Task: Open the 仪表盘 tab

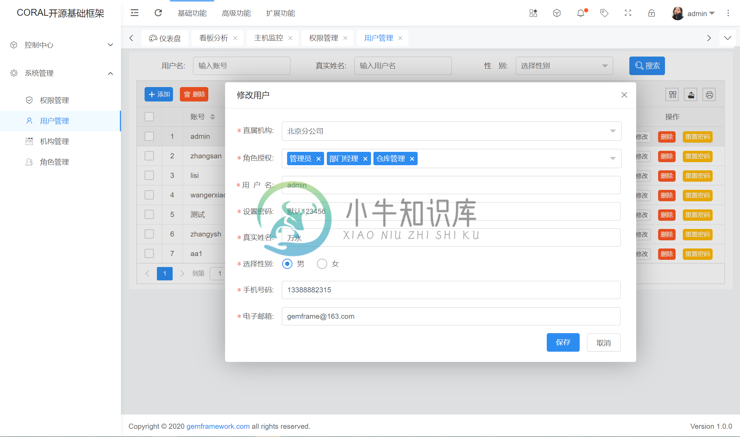Action: point(165,38)
